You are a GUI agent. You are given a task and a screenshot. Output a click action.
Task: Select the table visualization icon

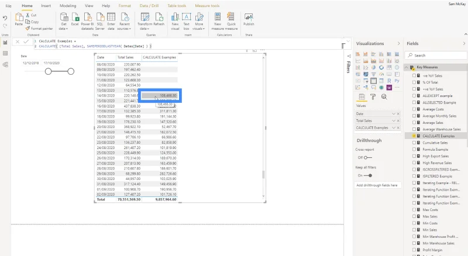click(x=373, y=81)
